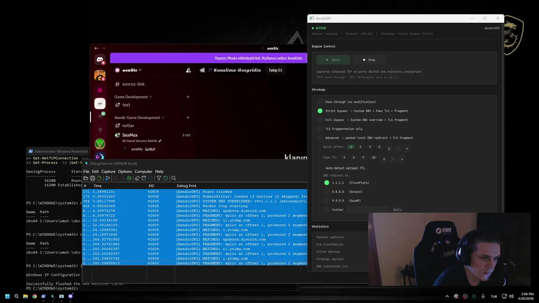Set Split offset preset to 5
Screen dimensions: 539x303
point(379,147)
